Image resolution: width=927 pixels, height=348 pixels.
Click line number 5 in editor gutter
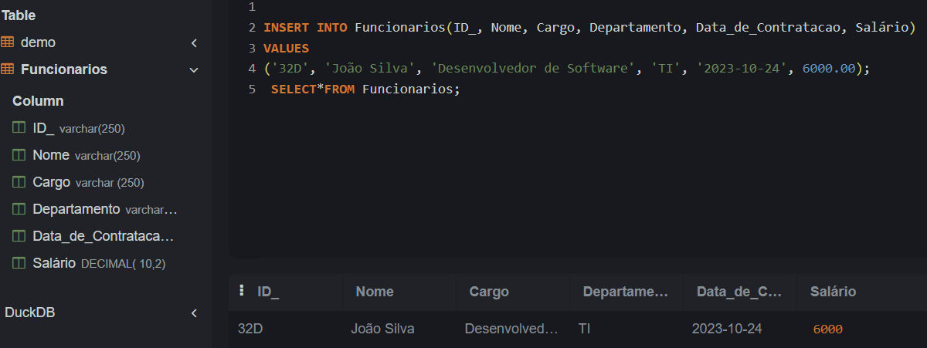252,89
